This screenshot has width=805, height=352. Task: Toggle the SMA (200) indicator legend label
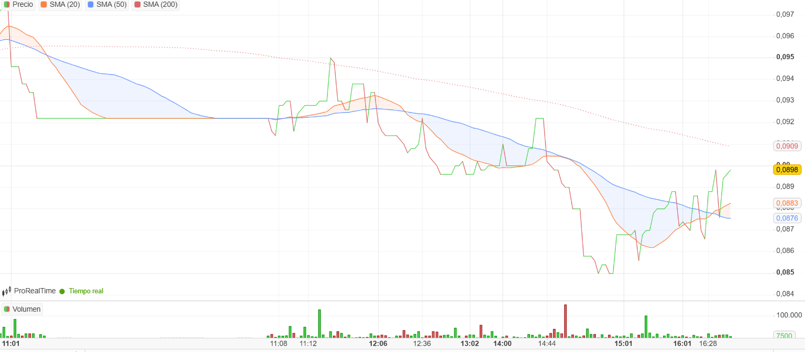[x=160, y=5]
